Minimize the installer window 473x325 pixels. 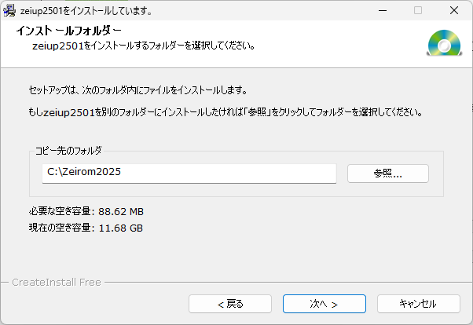[x=381, y=11]
